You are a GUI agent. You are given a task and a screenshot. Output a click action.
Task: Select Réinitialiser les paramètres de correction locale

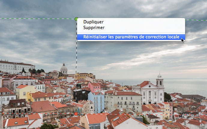click(131, 37)
